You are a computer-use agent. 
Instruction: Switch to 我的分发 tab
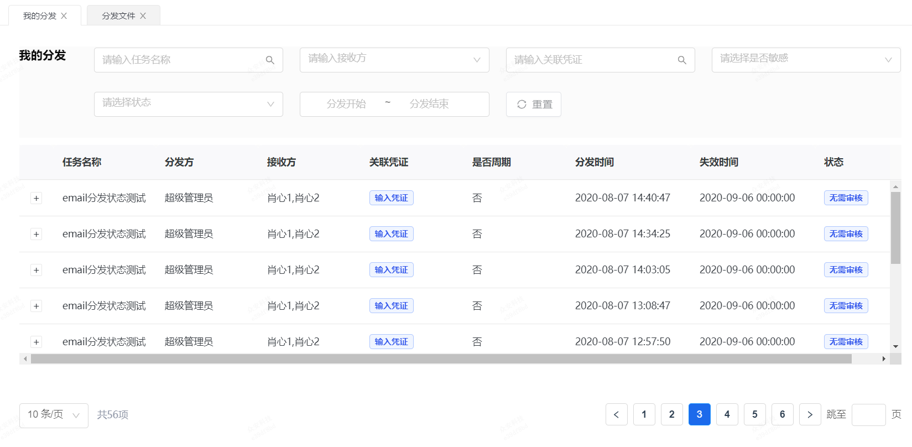pos(40,16)
